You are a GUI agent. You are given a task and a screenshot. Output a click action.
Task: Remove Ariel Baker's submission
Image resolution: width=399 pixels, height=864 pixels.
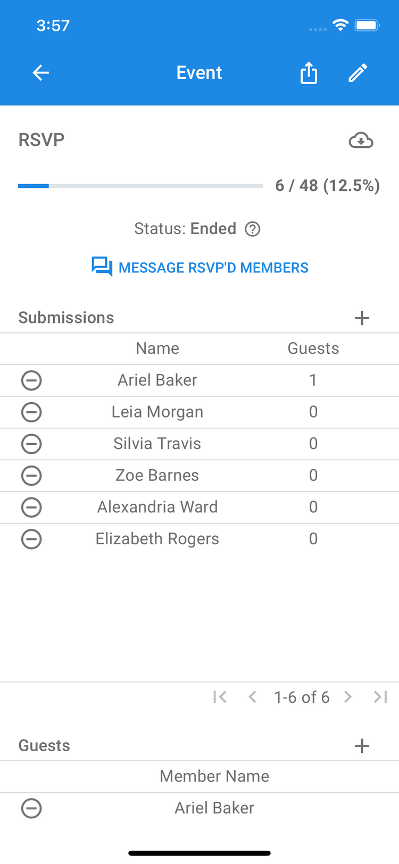pyautogui.click(x=31, y=380)
